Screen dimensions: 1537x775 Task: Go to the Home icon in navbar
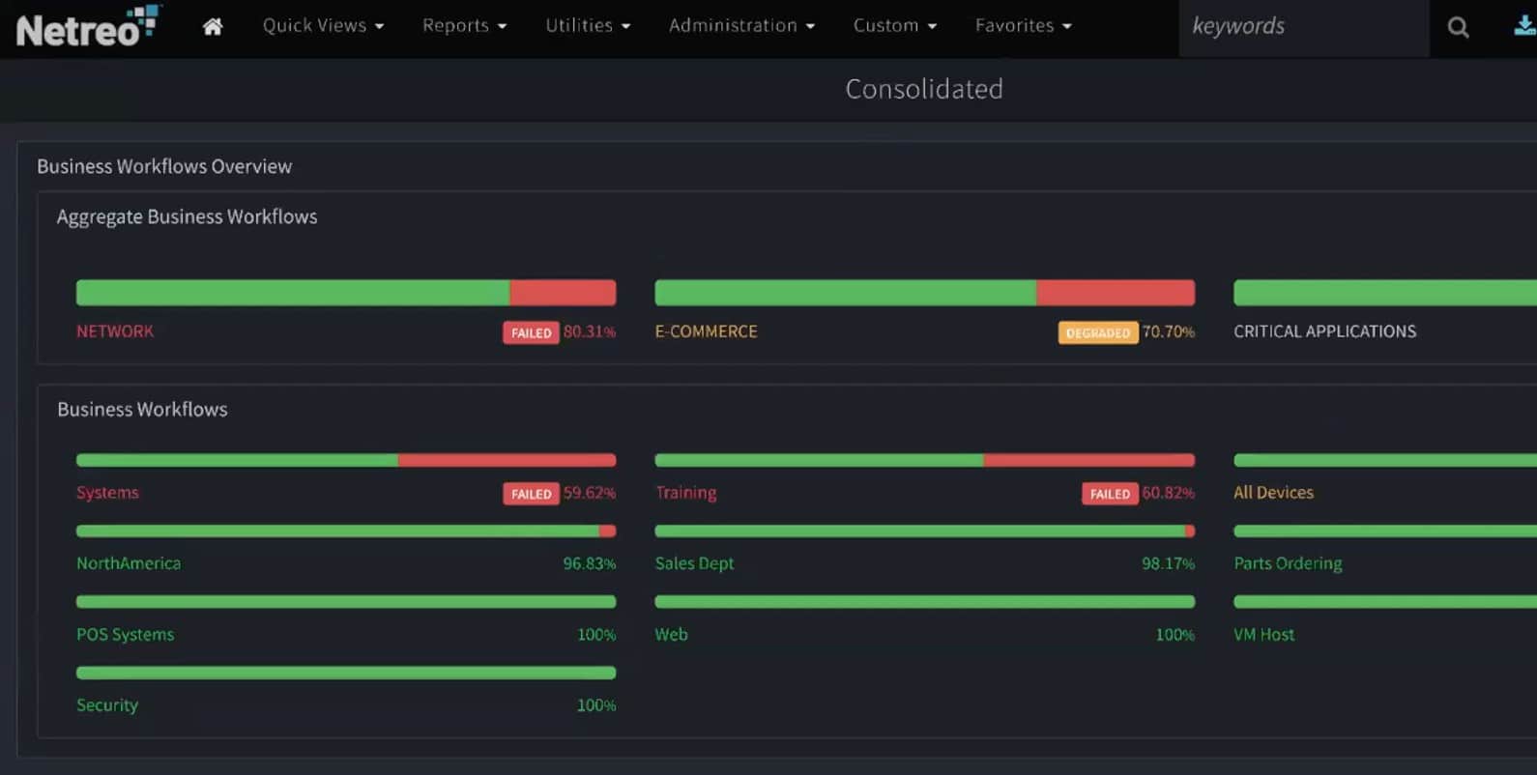[213, 26]
